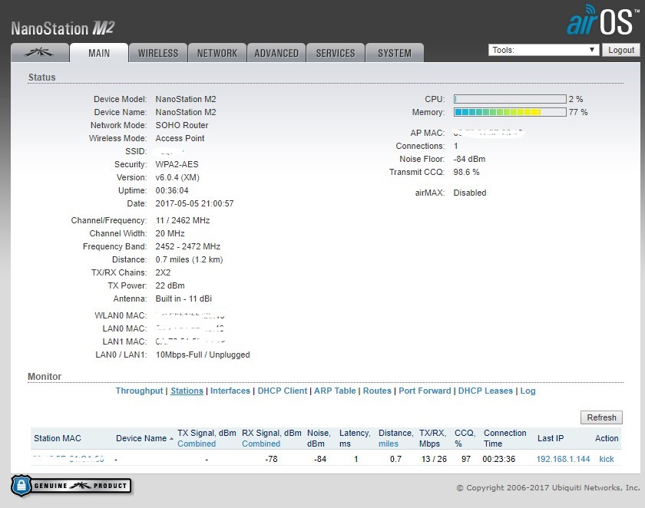View Port Forward monitor
Image resolution: width=645 pixels, height=508 pixels.
(425, 391)
